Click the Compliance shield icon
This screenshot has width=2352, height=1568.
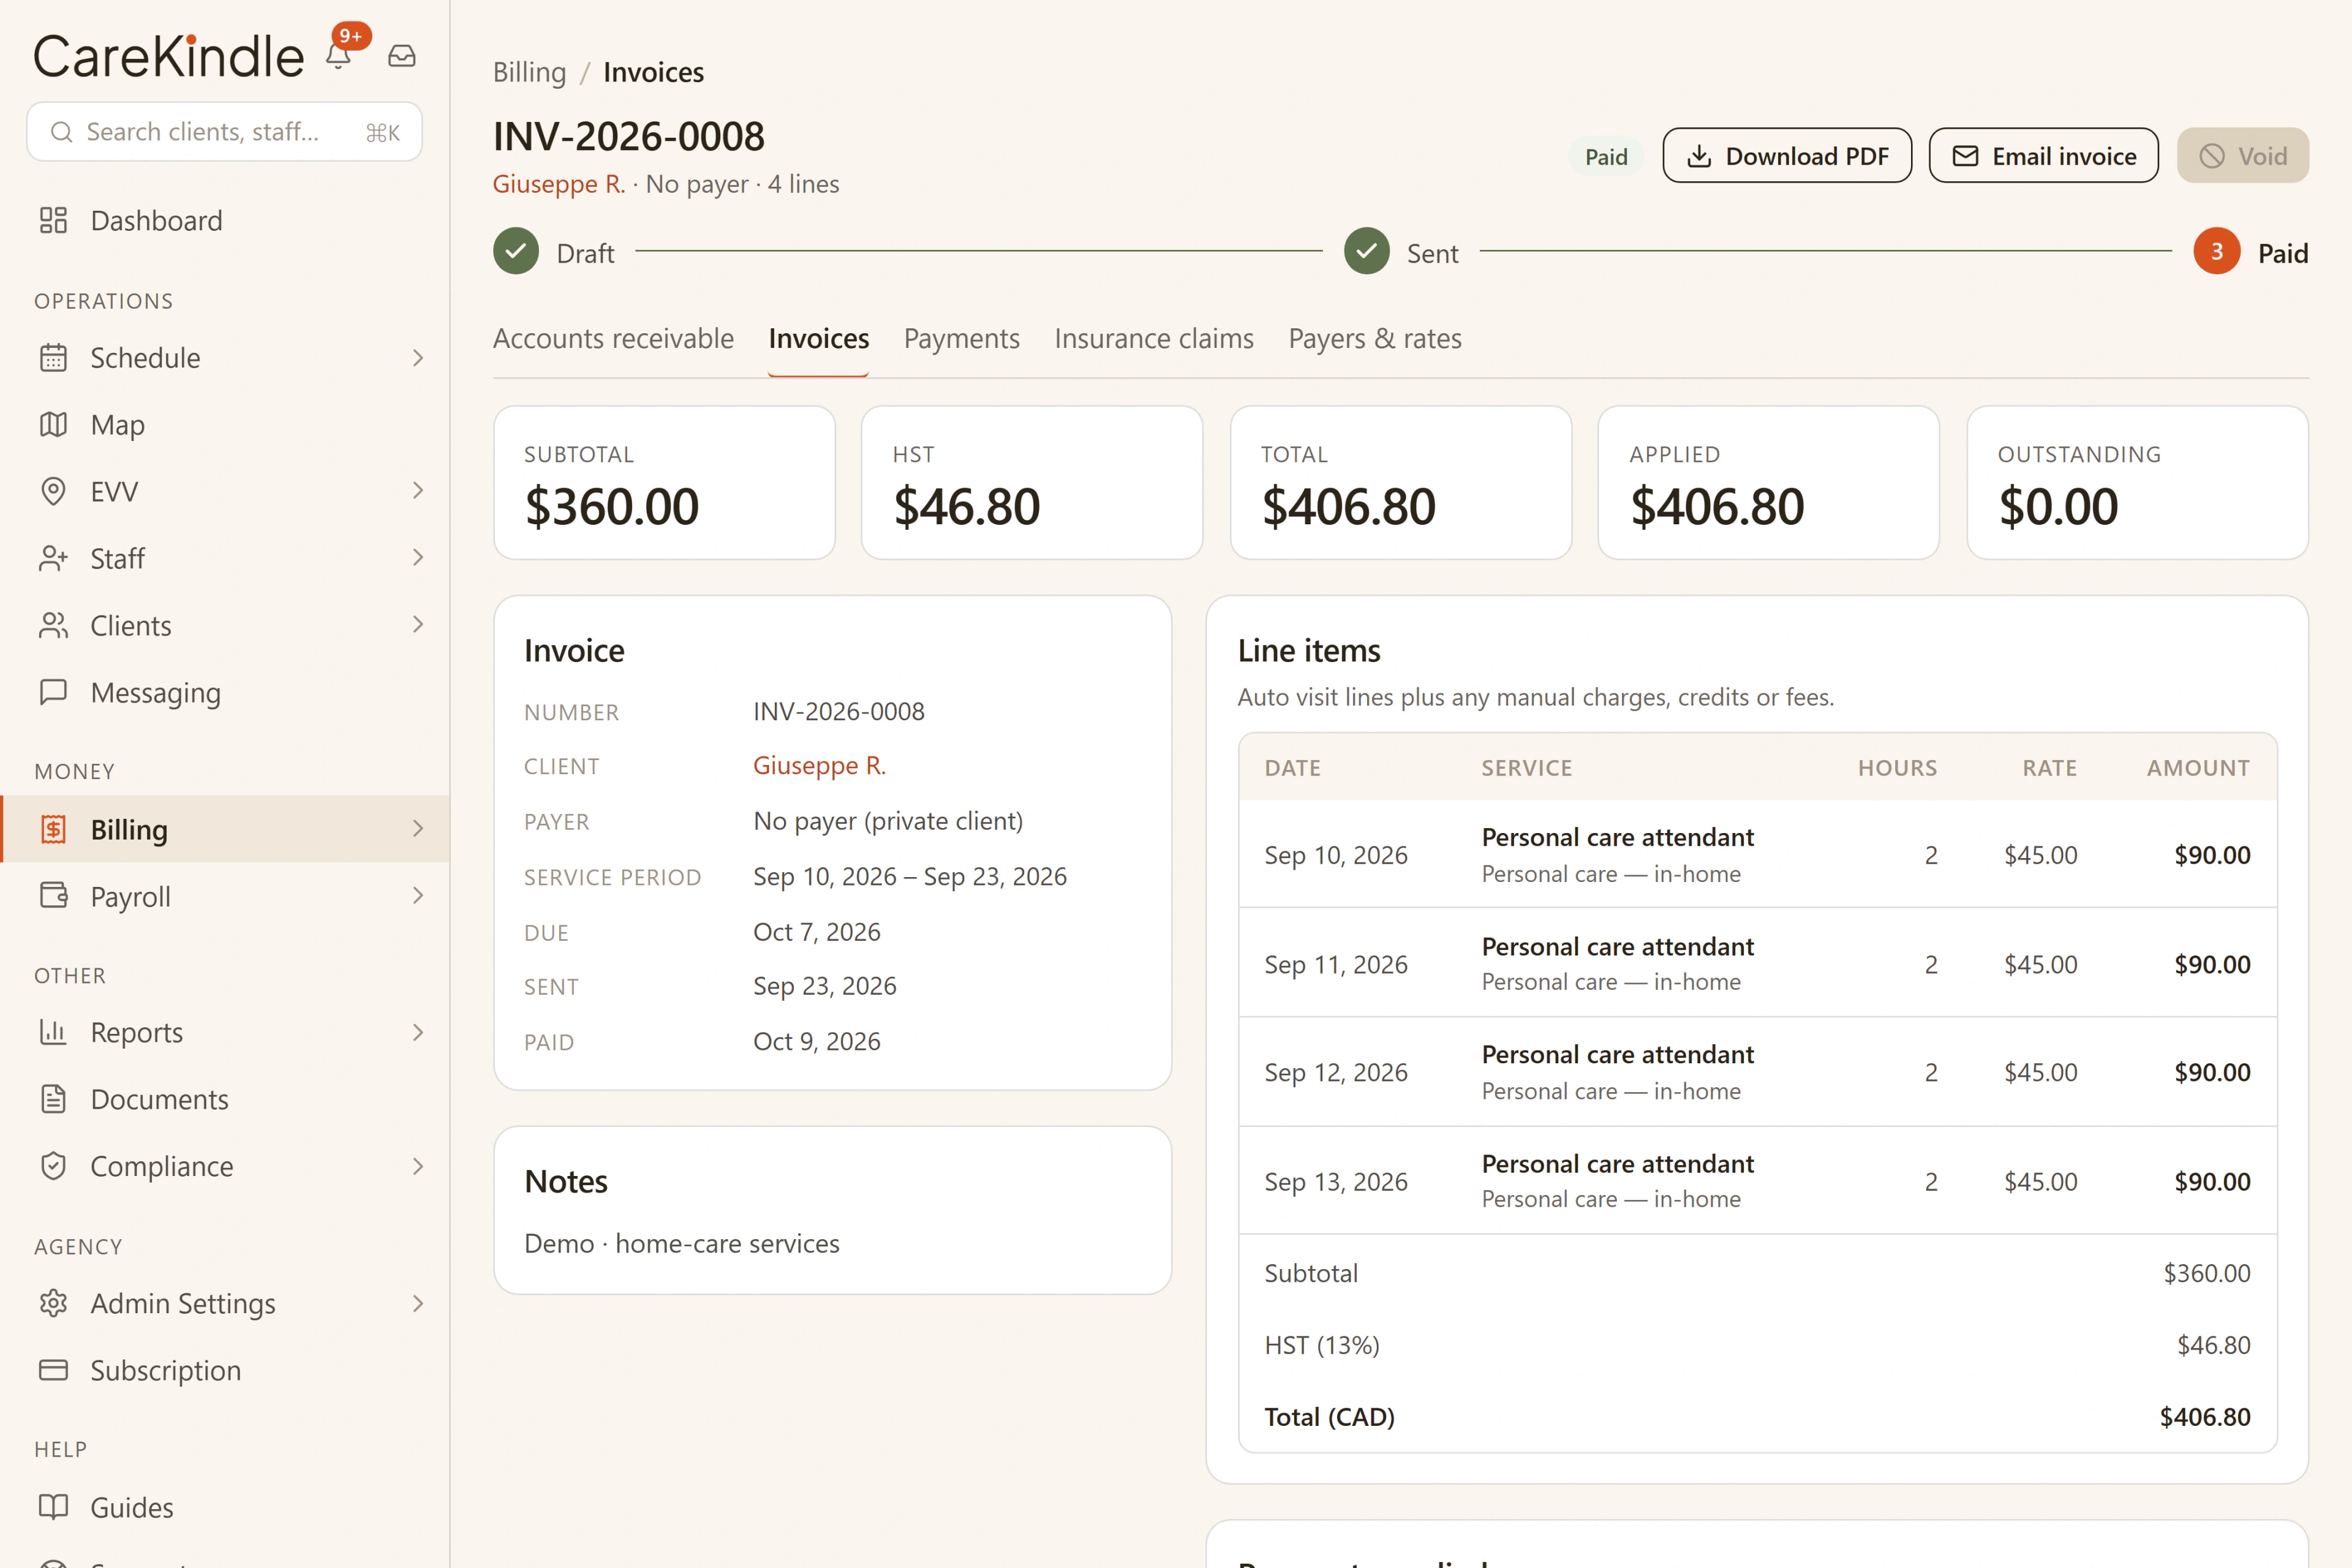53,1166
